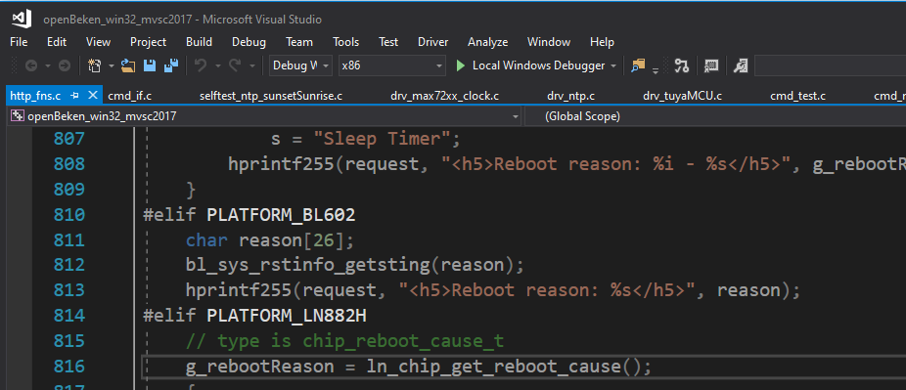Click hprintf255 on line 808

[x=282, y=164]
